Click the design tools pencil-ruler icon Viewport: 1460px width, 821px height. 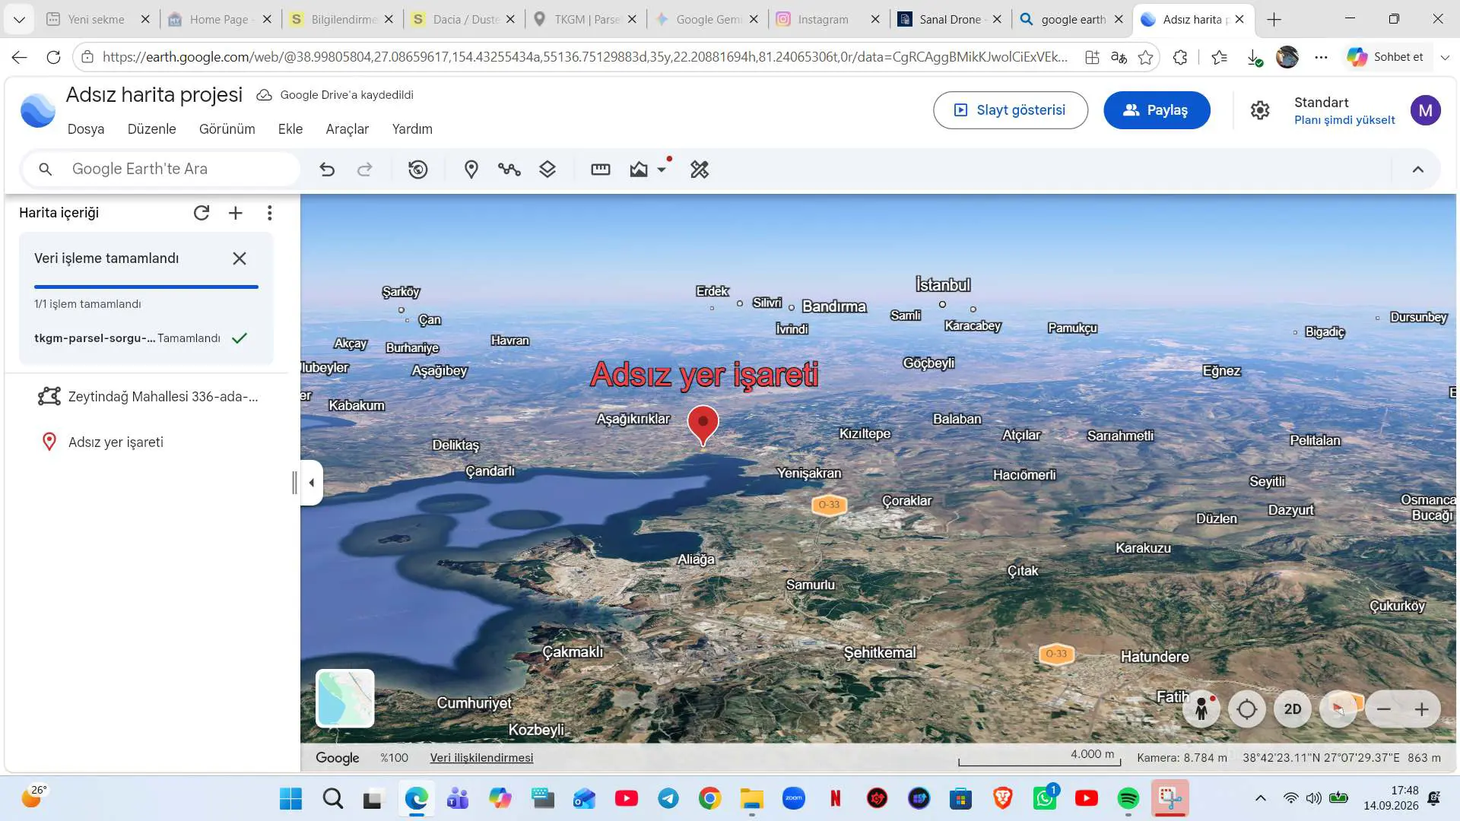pyautogui.click(x=700, y=170)
